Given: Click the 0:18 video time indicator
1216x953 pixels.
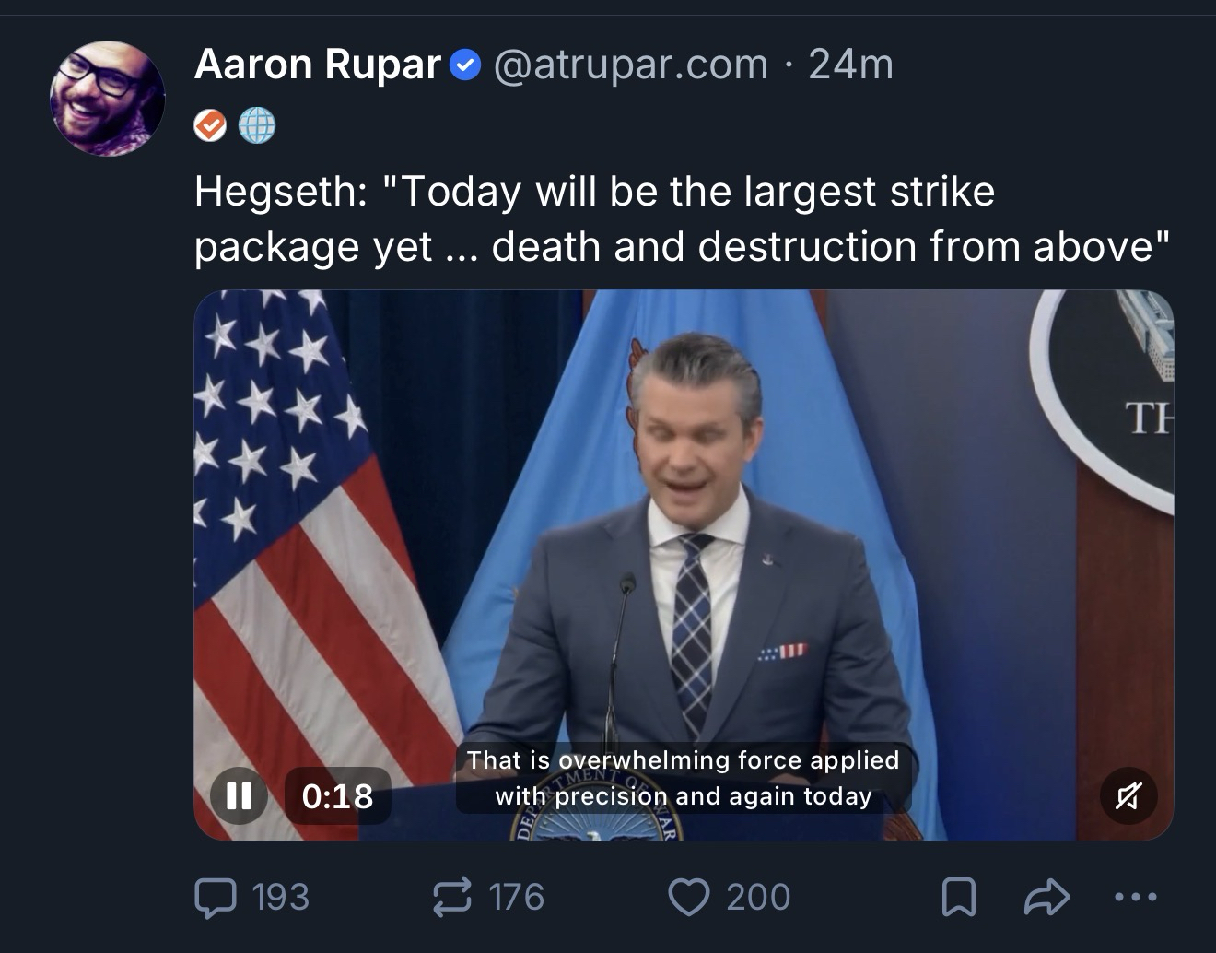Looking at the screenshot, I should coord(338,795).
